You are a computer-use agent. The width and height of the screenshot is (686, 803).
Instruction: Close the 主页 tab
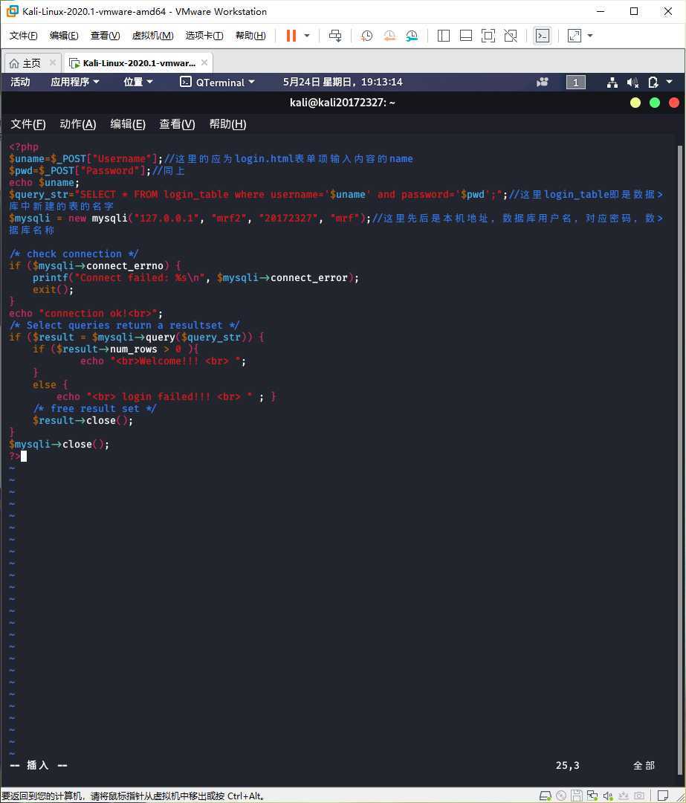coord(52,62)
